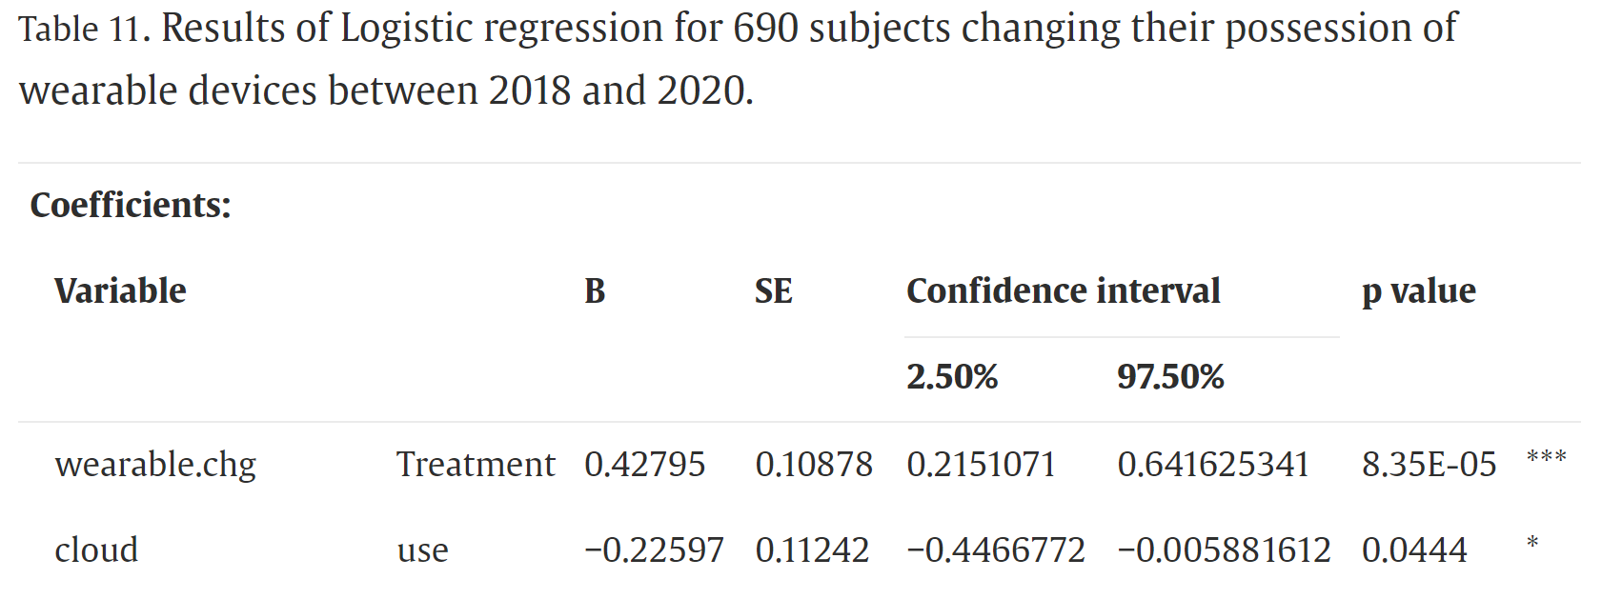Select the B value 0.42795
1602x599 pixels.
pos(644,464)
